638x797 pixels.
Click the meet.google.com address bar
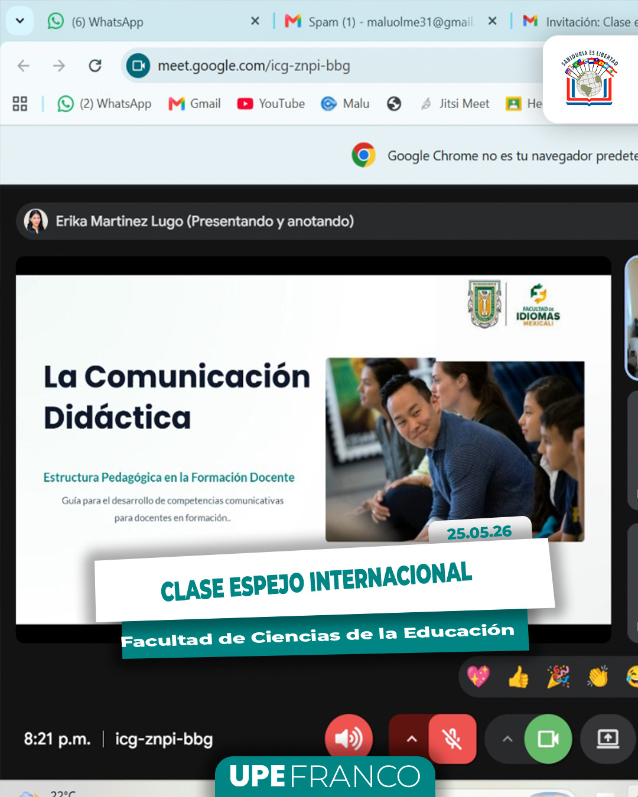point(331,66)
